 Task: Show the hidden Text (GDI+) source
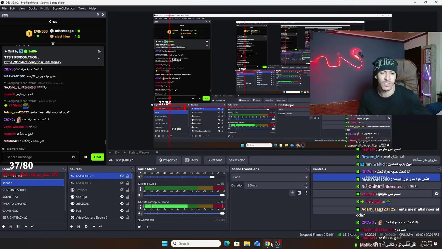click(122, 183)
